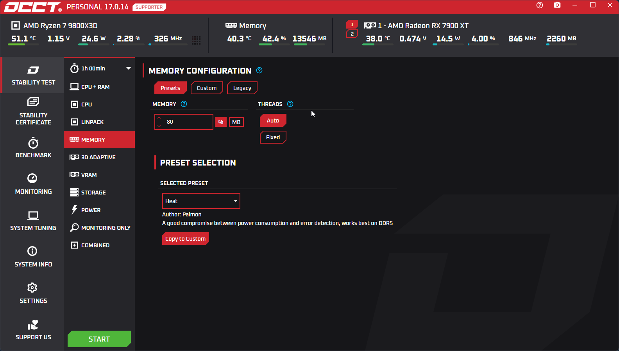The image size is (619, 351).
Task: Click the CPU temperature reading 51.1 °C
Action: (x=23, y=39)
